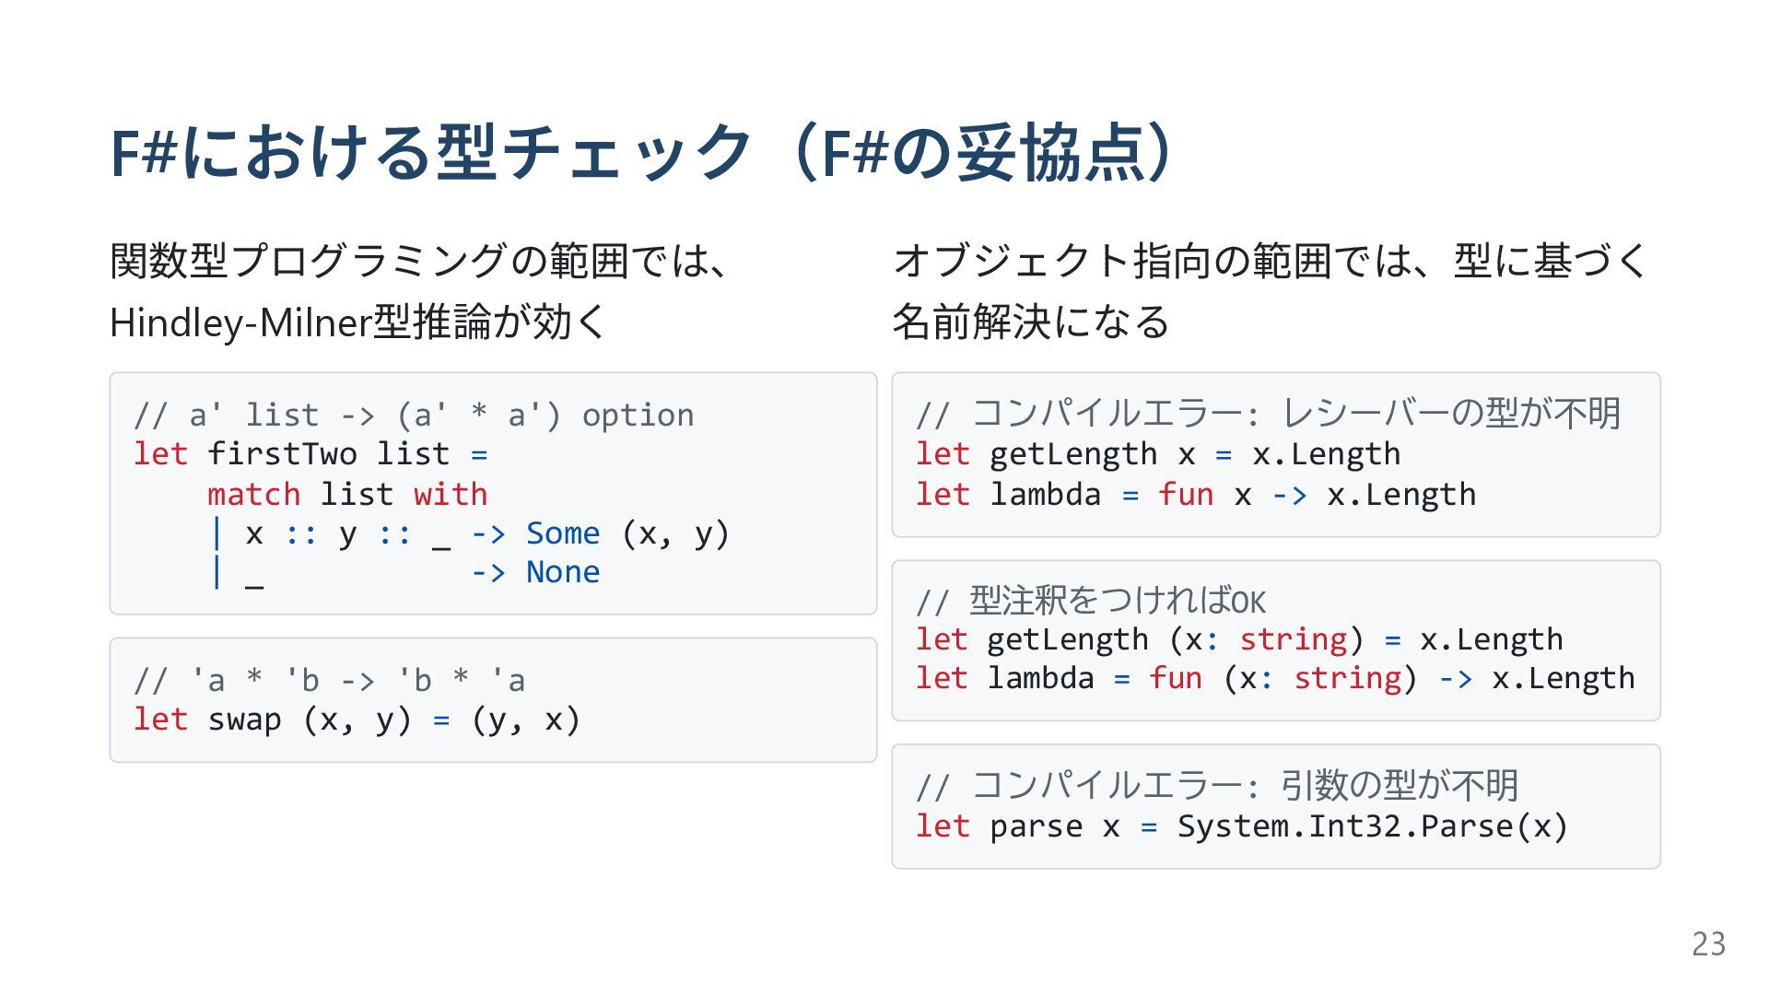Click the レシーバーの型が不明 error comment
This screenshot has height=995, width=1769.
1450,414
